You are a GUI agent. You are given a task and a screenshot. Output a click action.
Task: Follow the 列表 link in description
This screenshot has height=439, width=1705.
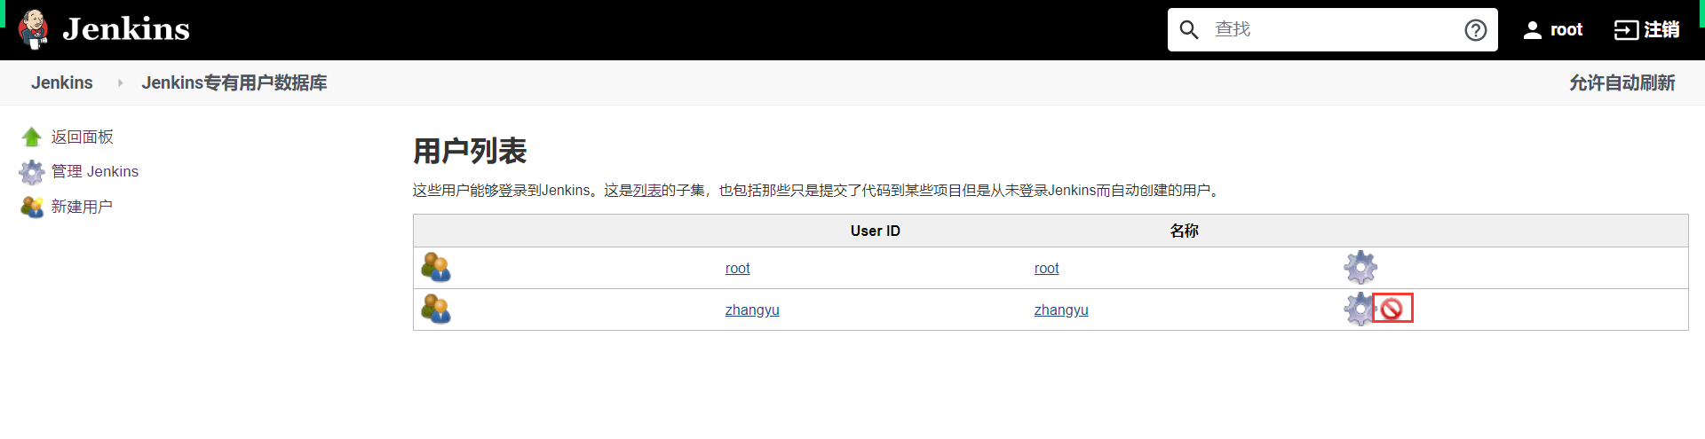coord(647,190)
